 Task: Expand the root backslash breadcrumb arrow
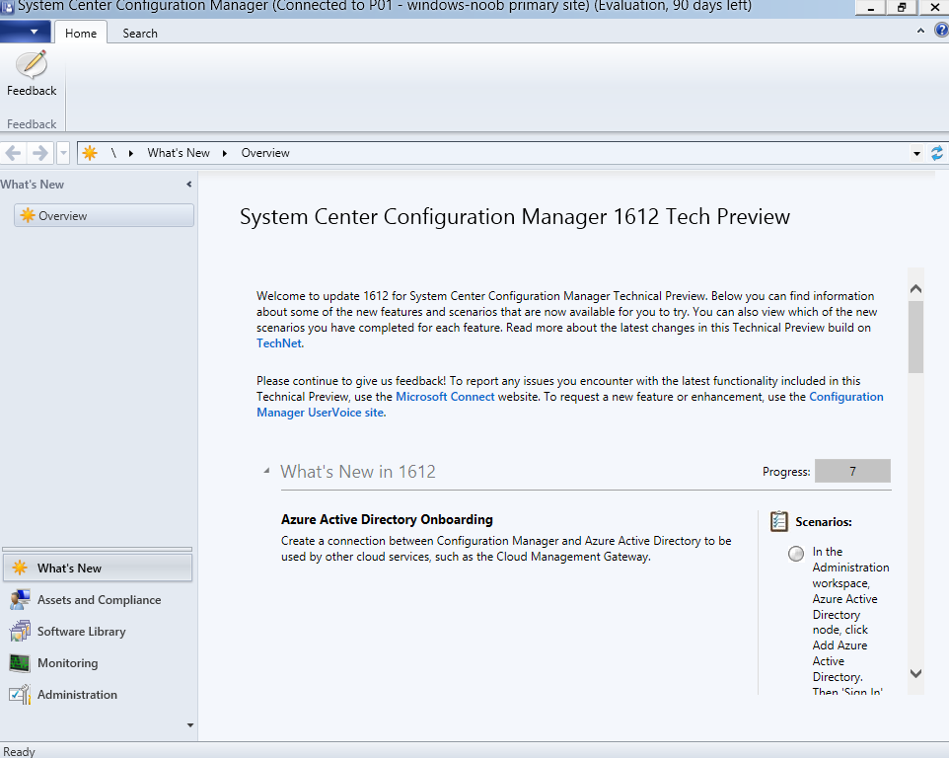[x=131, y=153]
